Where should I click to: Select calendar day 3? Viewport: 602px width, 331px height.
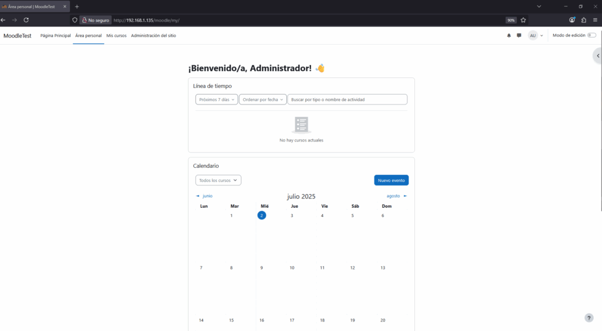[292, 216]
